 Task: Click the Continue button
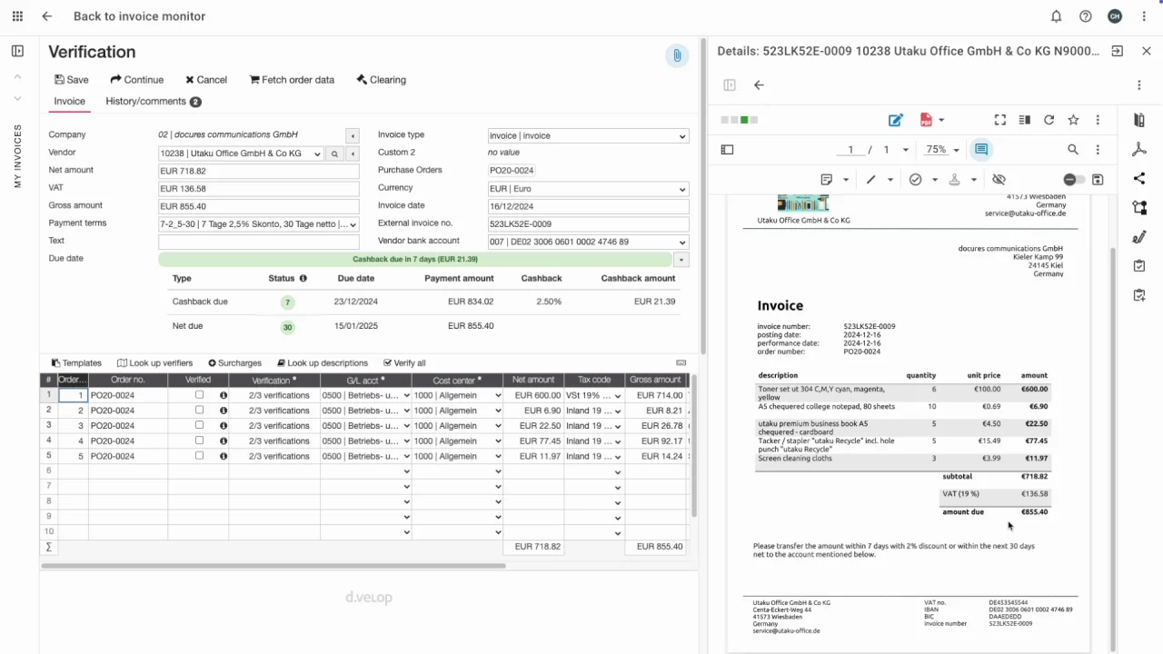pyautogui.click(x=137, y=80)
